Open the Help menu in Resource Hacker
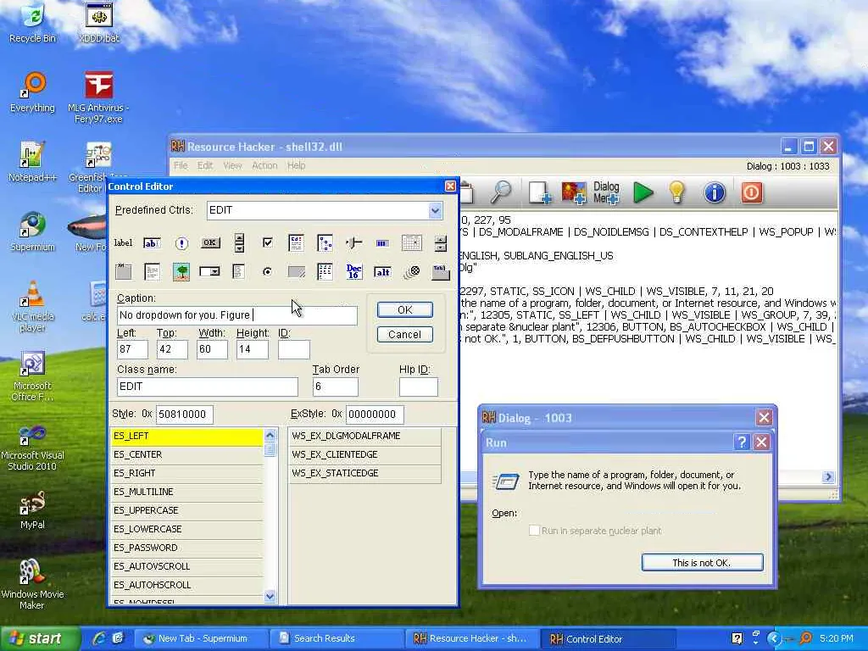The image size is (868, 651). 296,165
